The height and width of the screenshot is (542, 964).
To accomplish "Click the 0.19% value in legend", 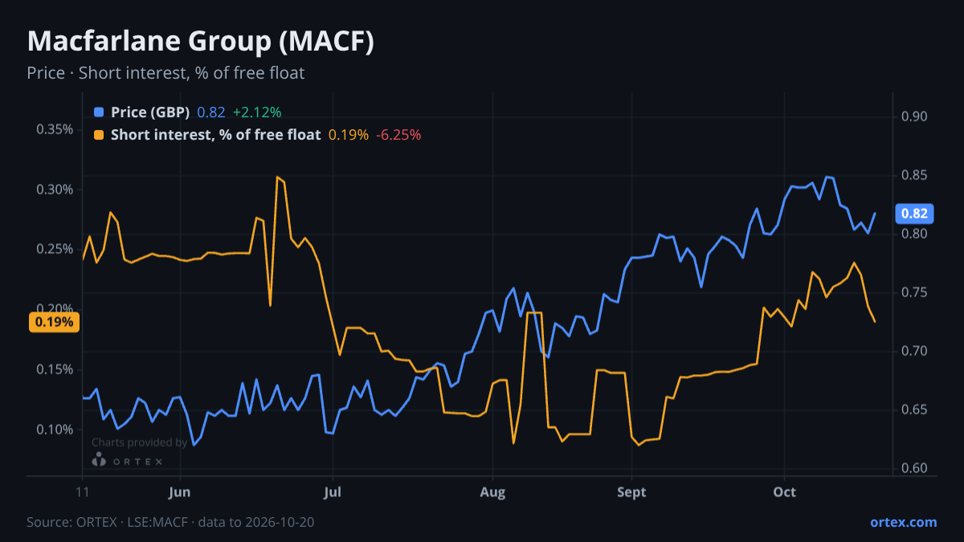I will coord(349,135).
